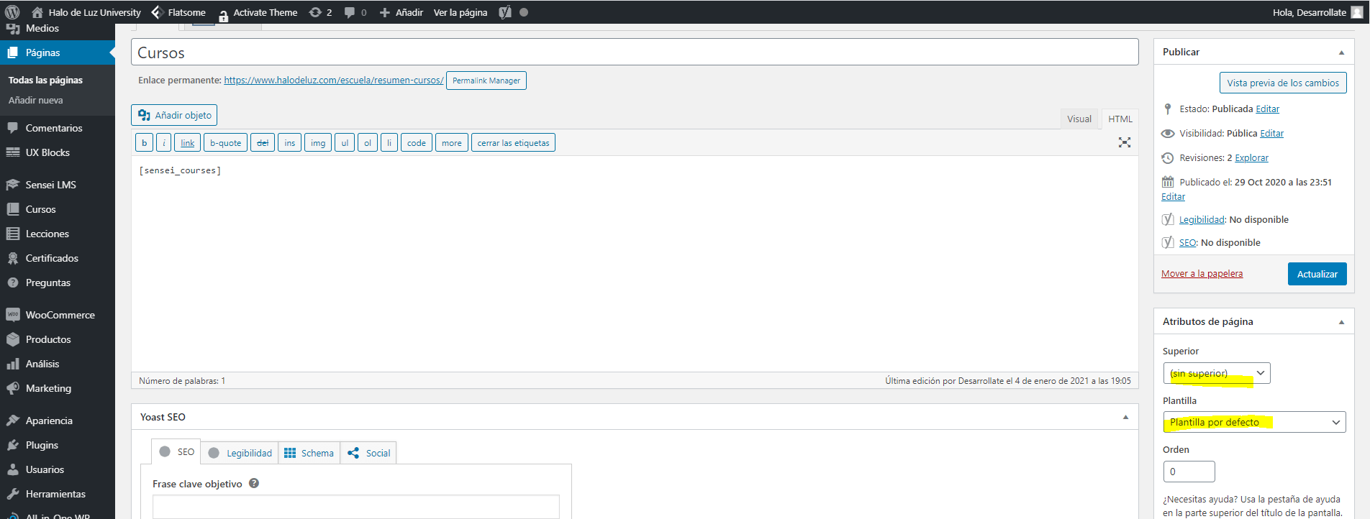Viewport: 1370px width, 519px height.
Task: Click the Frase clave objetivo input field
Action: tap(355, 506)
